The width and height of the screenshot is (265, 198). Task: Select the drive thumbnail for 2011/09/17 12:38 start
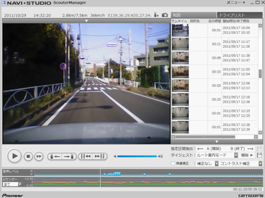click(180, 127)
